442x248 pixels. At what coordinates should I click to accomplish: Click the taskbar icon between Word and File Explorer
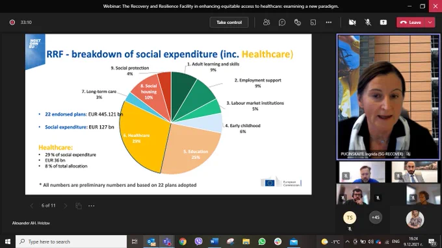230,242
